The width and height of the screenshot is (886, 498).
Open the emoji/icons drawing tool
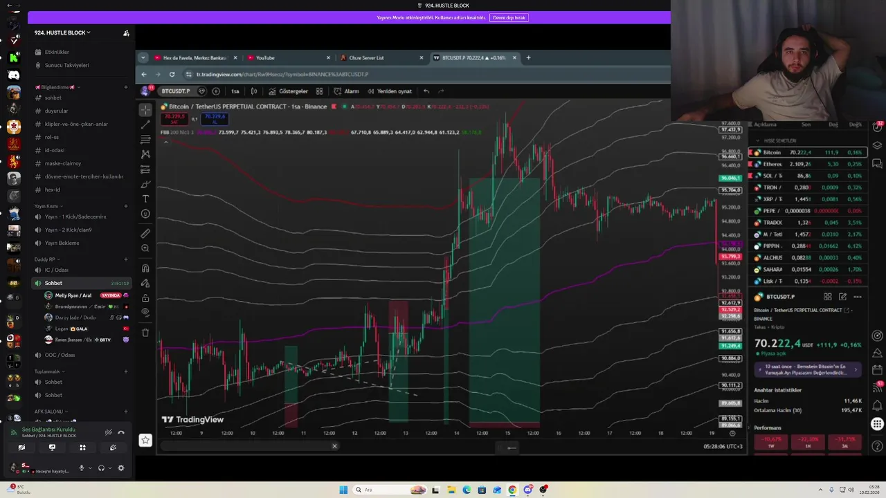coord(145,214)
